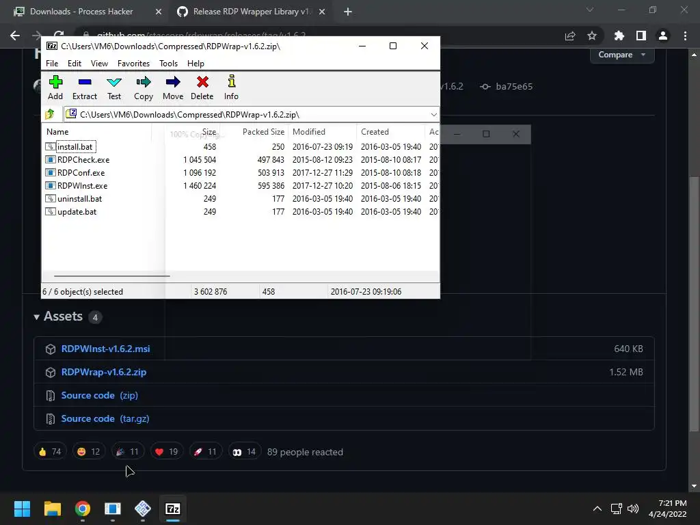Viewport: 700px width, 525px height.
Task: Click the red Delete toolbar icon
Action: click(202, 88)
